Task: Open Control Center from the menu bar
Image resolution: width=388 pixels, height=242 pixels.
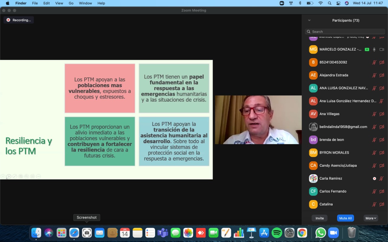Action: point(338,3)
